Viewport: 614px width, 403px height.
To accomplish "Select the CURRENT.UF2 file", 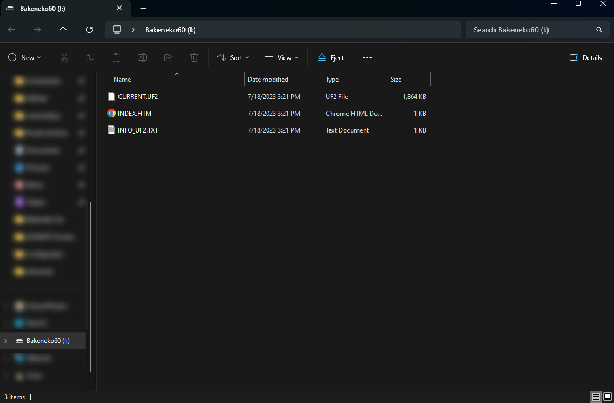I will tap(137, 96).
